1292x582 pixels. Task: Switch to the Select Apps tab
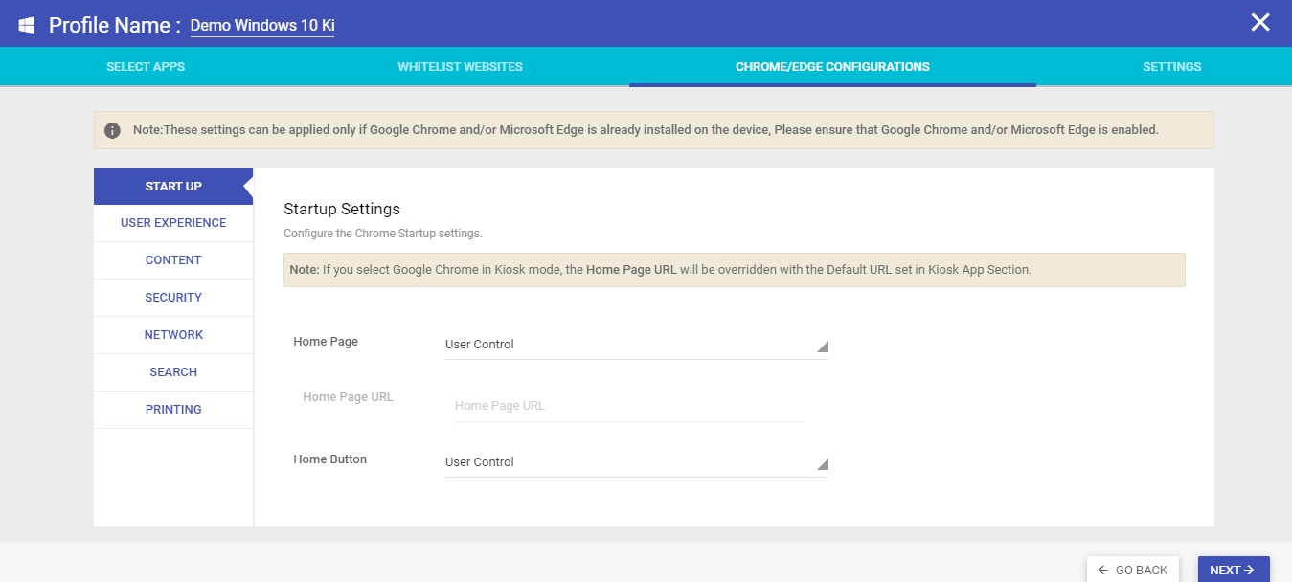146,67
